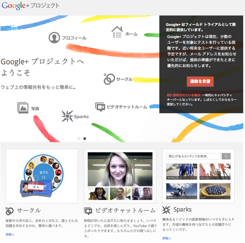
Task: Open the fashion (ファッション) thumbnail
Action: (x=215, y=171)
